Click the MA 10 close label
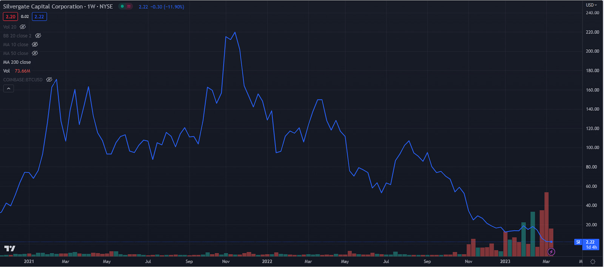 click(x=16, y=44)
